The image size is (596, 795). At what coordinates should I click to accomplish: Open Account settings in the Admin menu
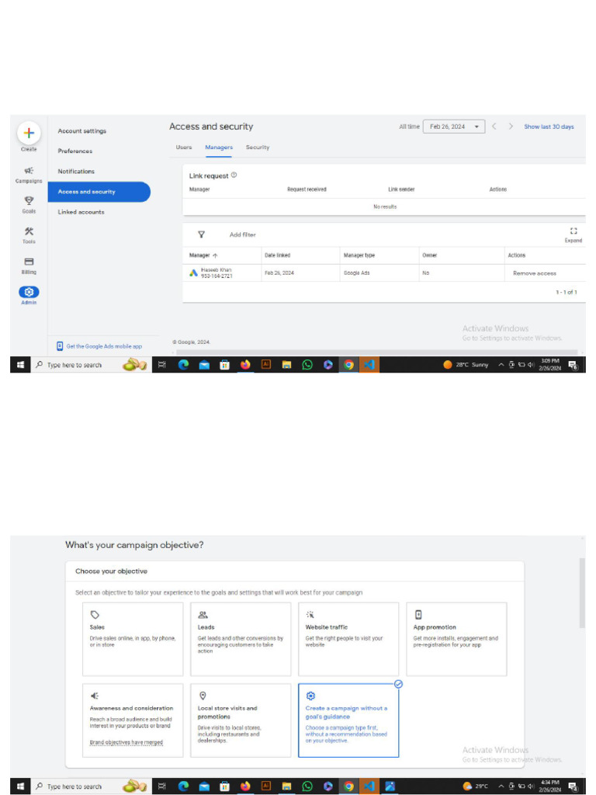(x=82, y=130)
